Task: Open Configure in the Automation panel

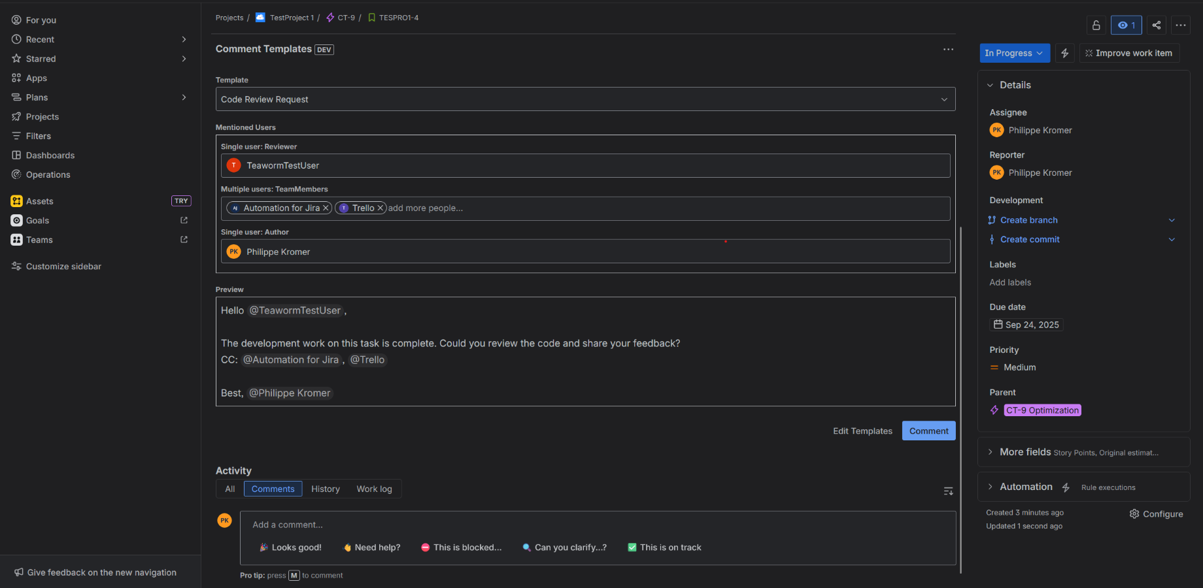Action: point(1156,514)
